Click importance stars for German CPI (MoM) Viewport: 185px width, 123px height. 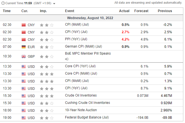tap(47, 46)
